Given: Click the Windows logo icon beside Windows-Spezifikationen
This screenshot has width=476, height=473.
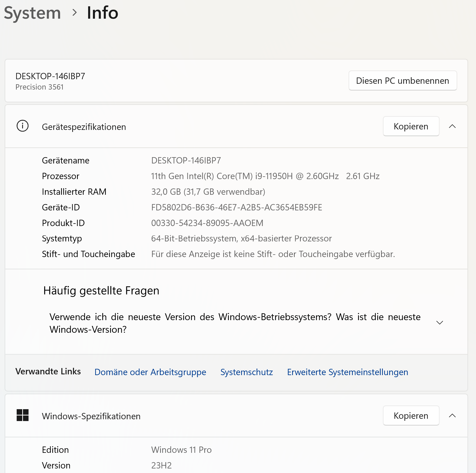Looking at the screenshot, I should pos(22,415).
